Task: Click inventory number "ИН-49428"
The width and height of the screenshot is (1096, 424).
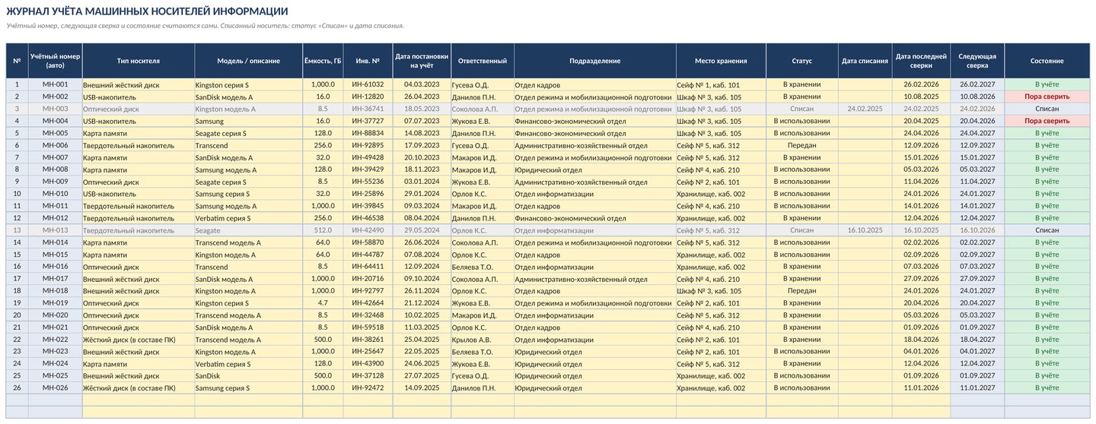Action: (368, 157)
